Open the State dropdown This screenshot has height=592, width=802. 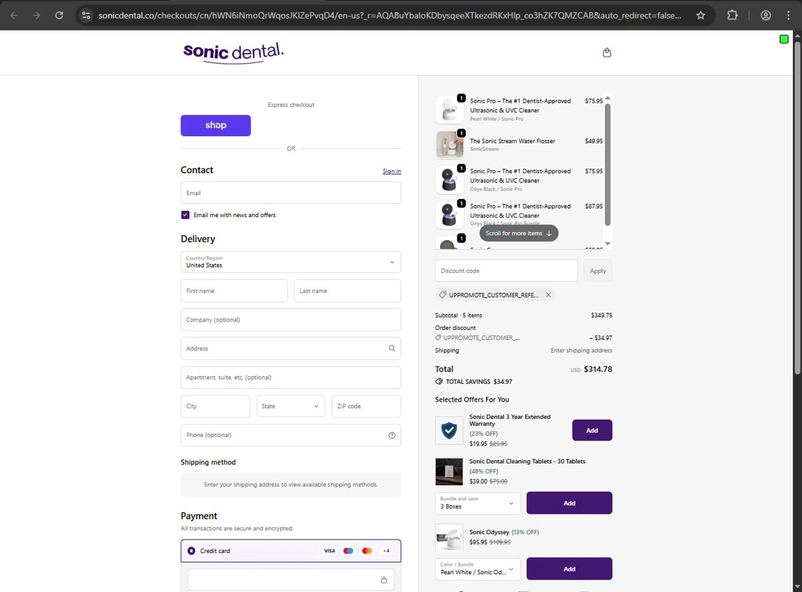coord(291,406)
